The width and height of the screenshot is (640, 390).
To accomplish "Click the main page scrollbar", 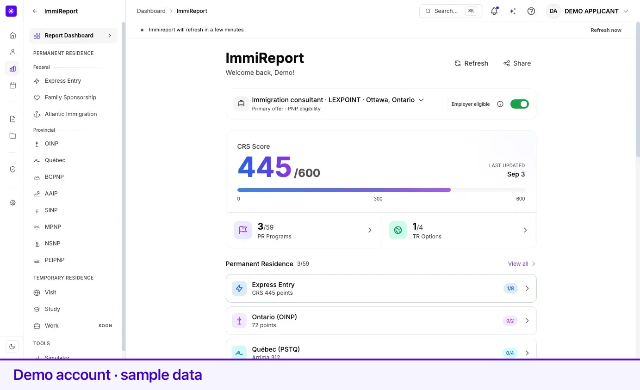I will click(x=638, y=90).
